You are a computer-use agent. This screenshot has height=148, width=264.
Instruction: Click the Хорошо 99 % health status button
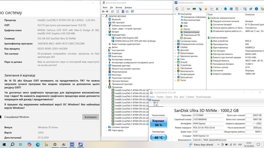point(158,123)
